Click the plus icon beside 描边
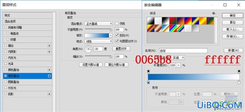Image resolution: width=245 pixels, height=112 pixels. (x=49, y=45)
